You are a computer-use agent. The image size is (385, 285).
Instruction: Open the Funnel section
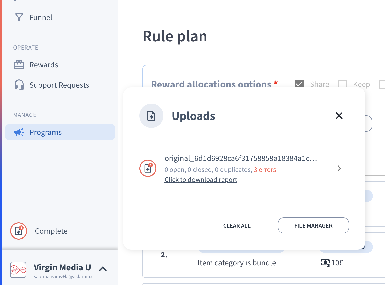coord(41,18)
